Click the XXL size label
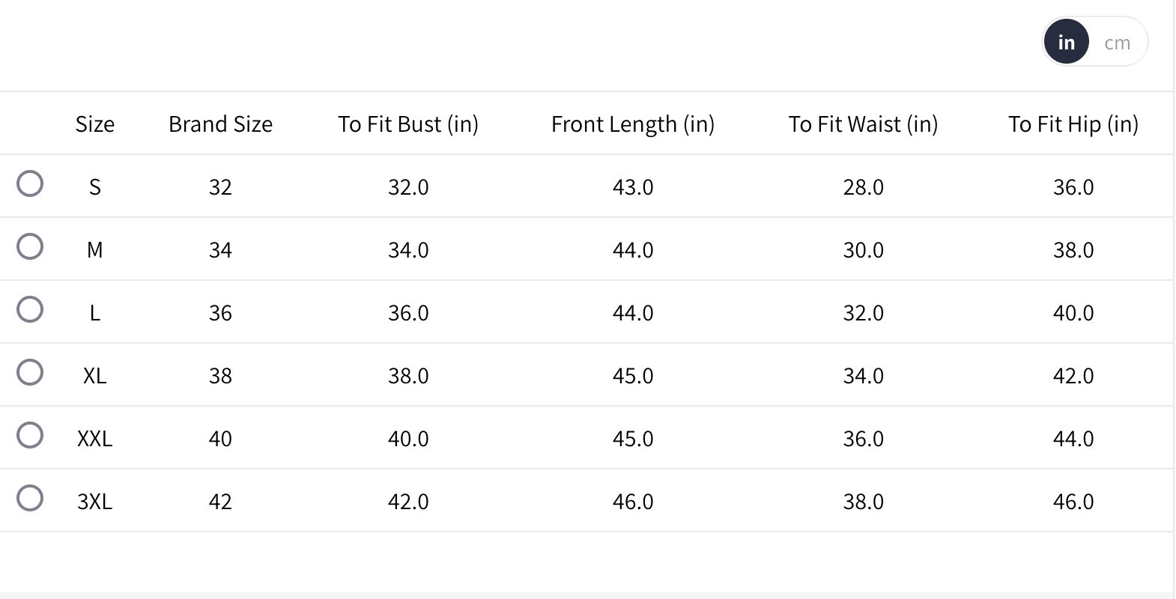The width and height of the screenshot is (1176, 599). (95, 439)
